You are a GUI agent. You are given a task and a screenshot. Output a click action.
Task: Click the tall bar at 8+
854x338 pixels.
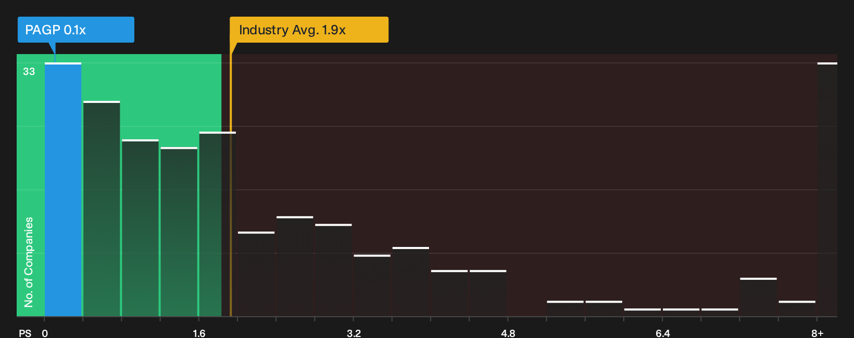[827, 189]
